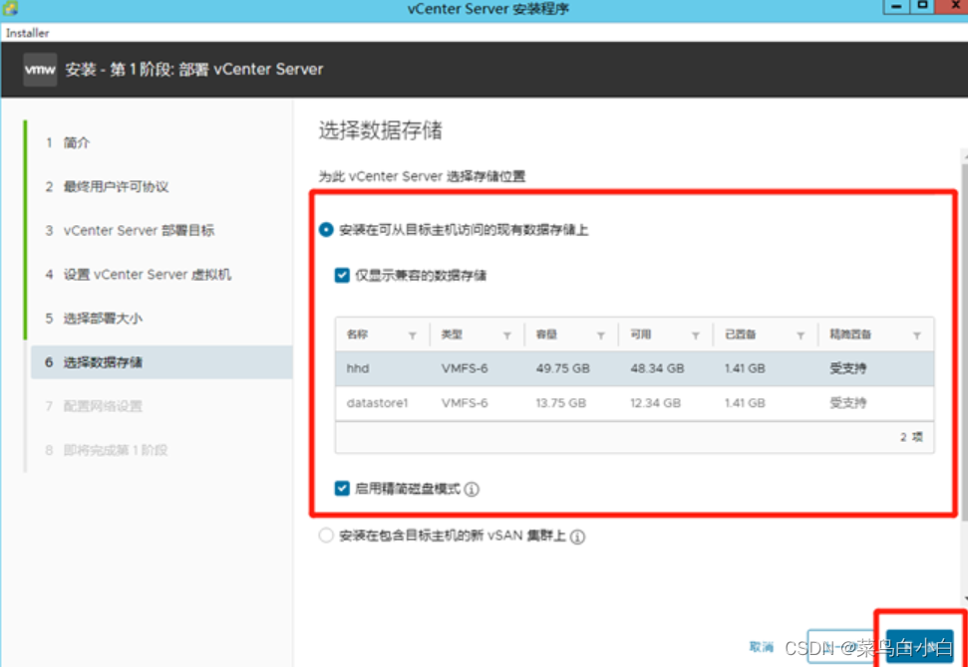Click the filter icon in 精简置备 column header

click(x=917, y=335)
